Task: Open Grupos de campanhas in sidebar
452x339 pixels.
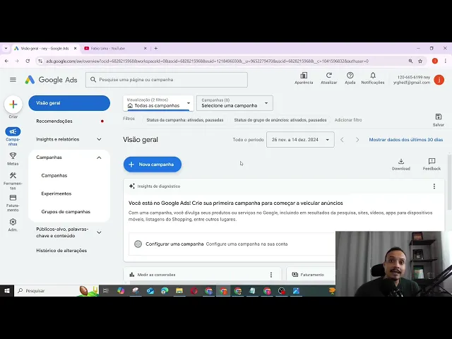Action: [x=66, y=212]
